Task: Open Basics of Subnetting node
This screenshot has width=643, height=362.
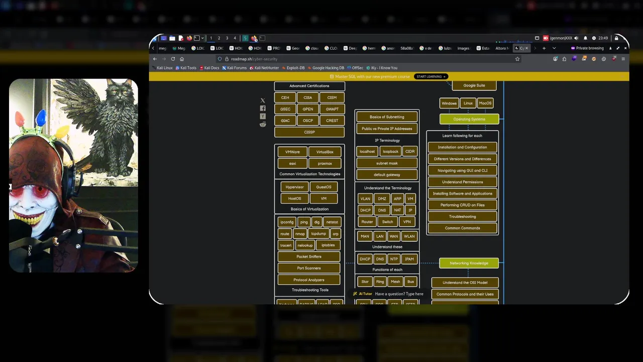Action: (x=387, y=117)
